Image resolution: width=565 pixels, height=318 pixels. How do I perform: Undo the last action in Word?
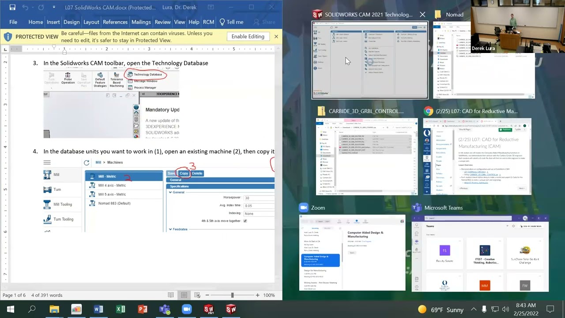pyautogui.click(x=25, y=7)
